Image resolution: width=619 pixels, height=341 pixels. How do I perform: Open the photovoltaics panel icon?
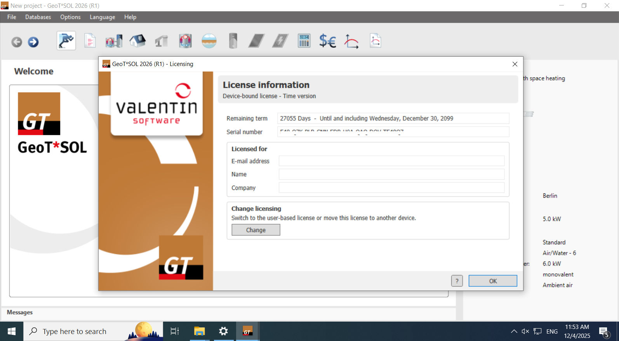click(280, 41)
